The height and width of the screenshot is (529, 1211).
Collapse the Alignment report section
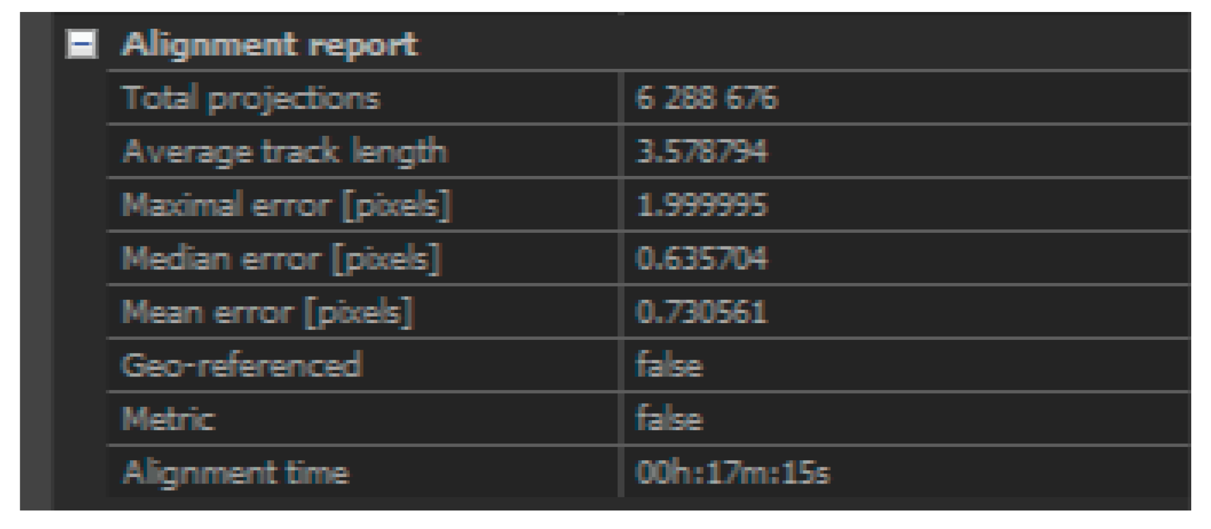click(x=81, y=44)
